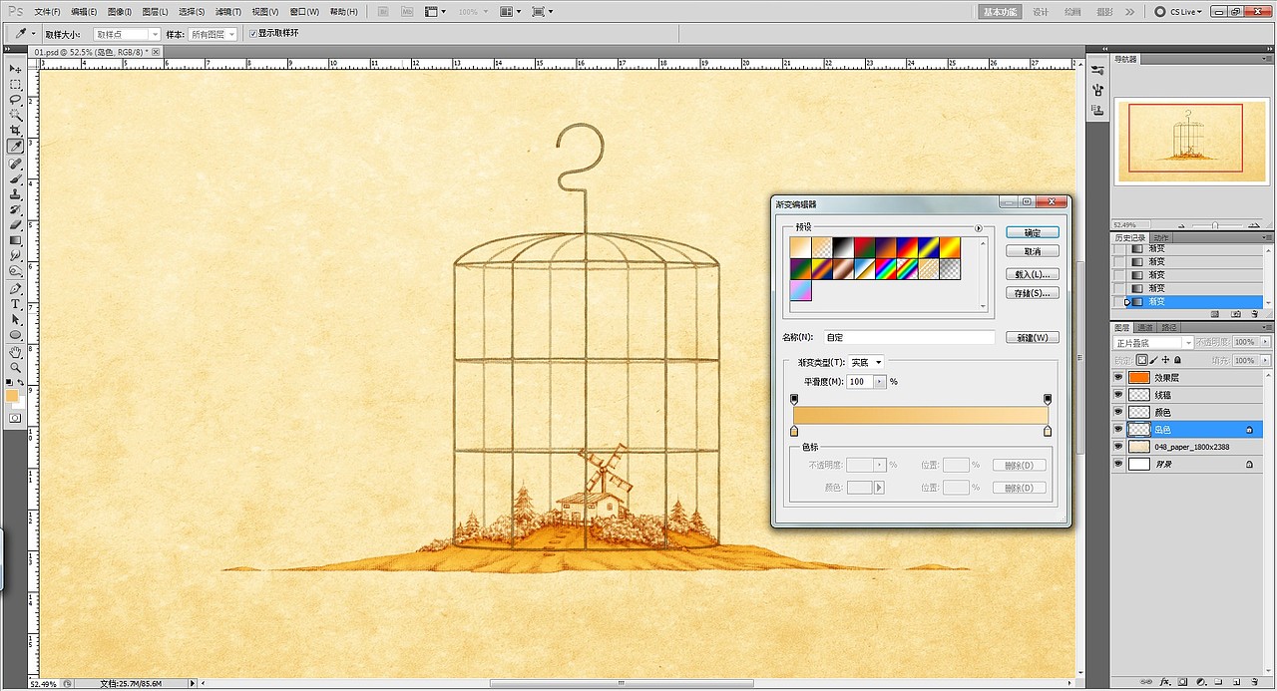Viewport: 1277px width, 691px height.
Task: Select the Eraser tool
Action: coord(15,224)
